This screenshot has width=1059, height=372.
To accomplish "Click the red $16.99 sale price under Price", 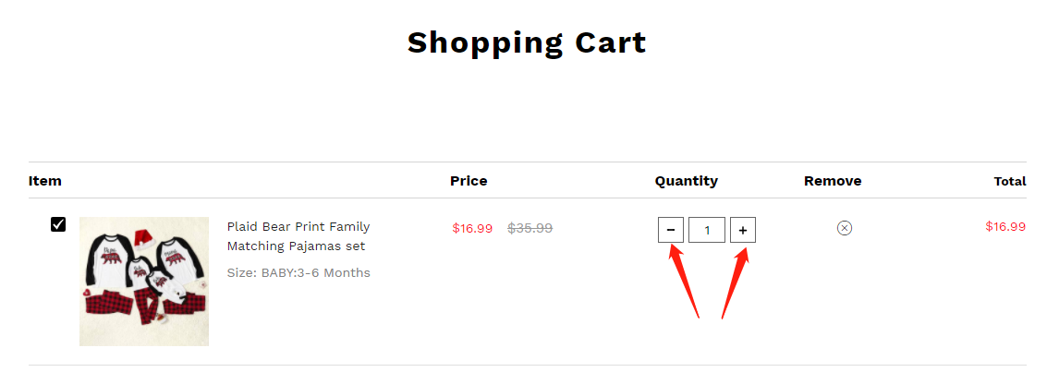I will [472, 228].
